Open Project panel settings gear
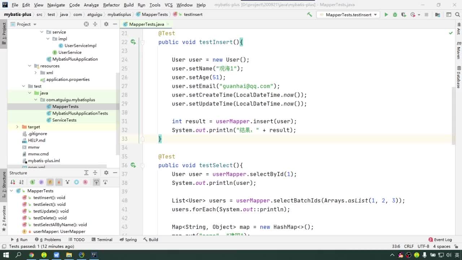462x260 pixels. click(106, 24)
